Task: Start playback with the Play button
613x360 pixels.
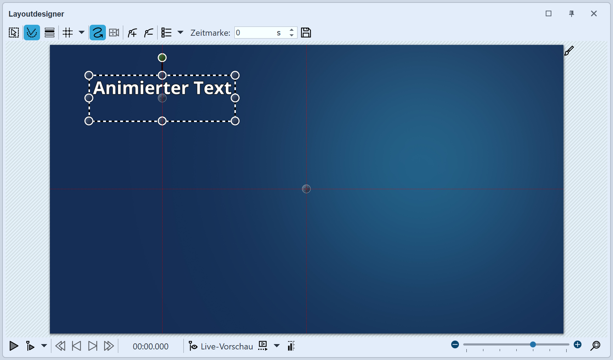Action: pyautogui.click(x=13, y=346)
